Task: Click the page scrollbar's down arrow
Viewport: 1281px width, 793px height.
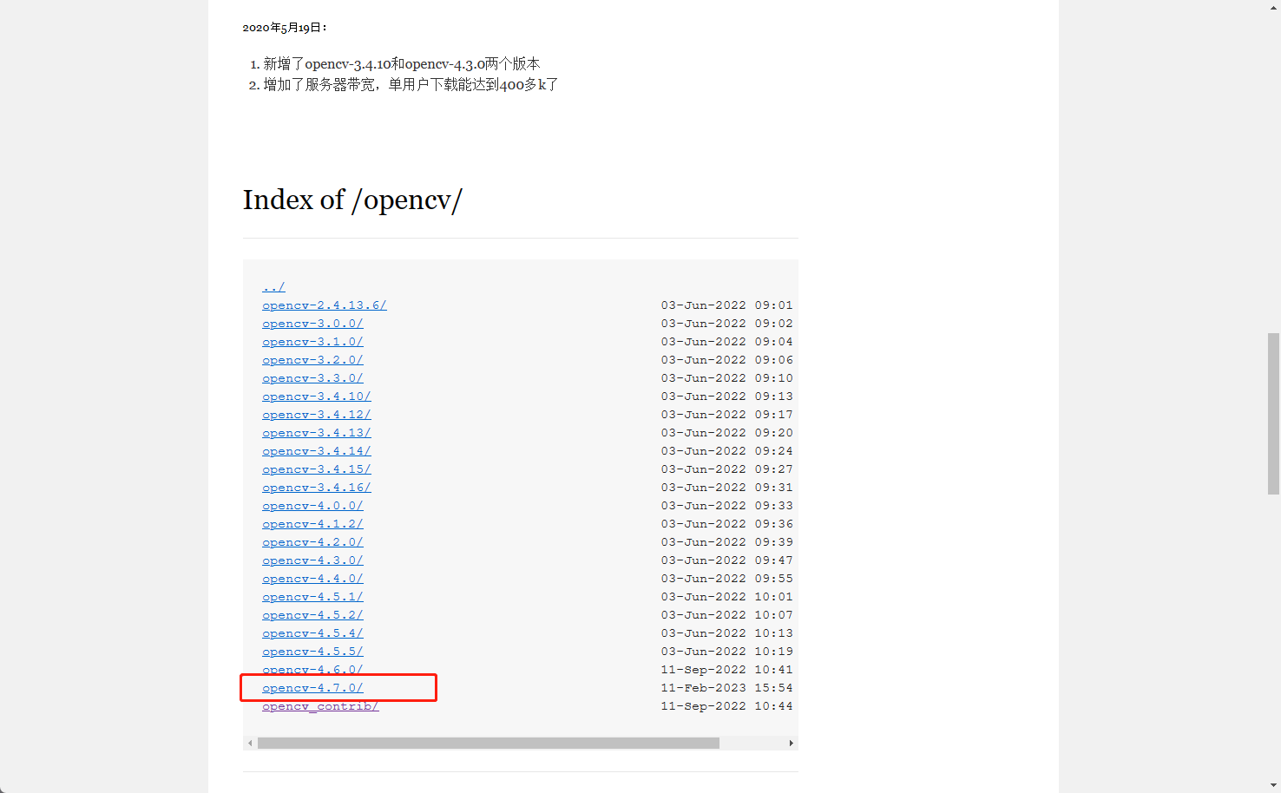Action: pos(1273,786)
